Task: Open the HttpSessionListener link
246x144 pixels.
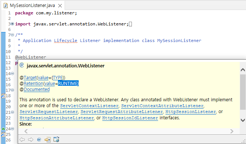Action: click(191, 112)
